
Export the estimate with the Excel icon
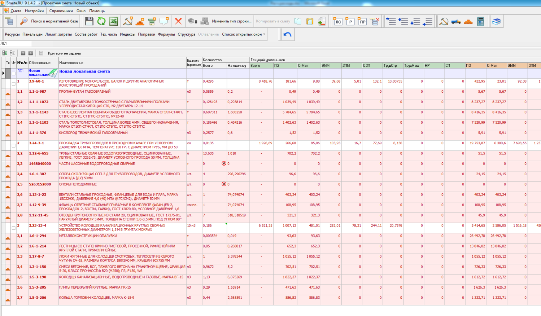[114, 21]
